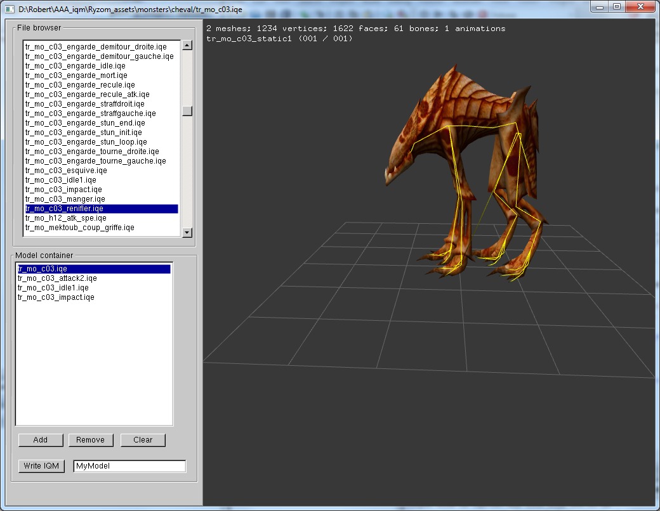The height and width of the screenshot is (511, 660).
Task: Click the file browser scrollbar thumb
Action: tap(187, 111)
